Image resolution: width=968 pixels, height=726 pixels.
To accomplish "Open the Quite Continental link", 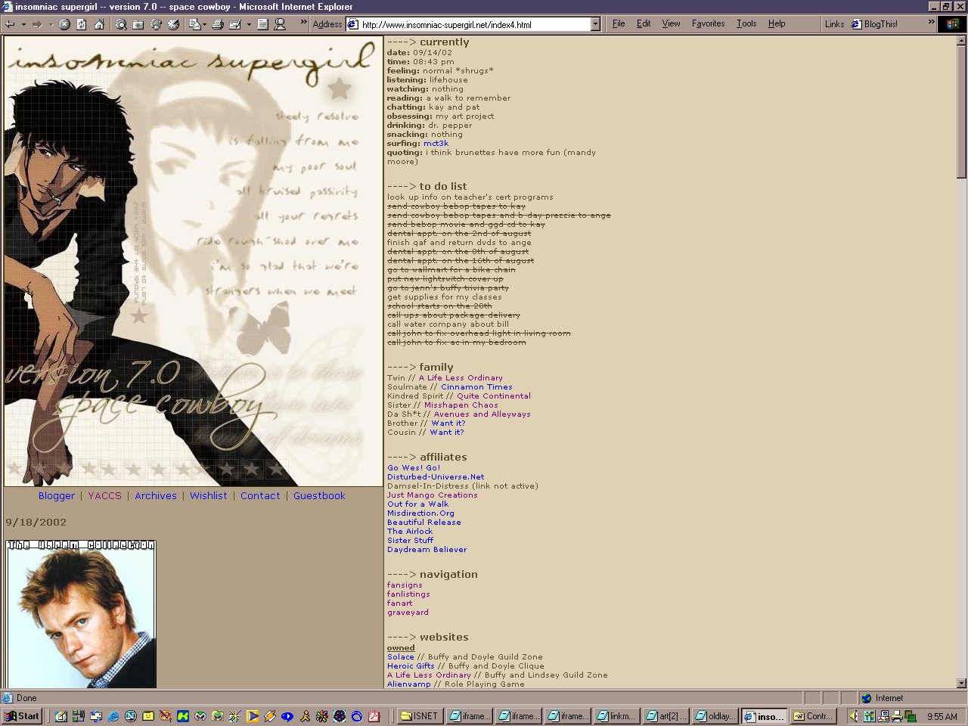I will [494, 396].
